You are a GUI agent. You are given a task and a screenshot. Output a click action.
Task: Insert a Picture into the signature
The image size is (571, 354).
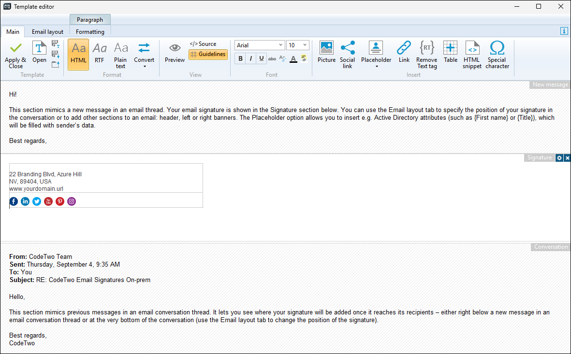[x=326, y=52]
